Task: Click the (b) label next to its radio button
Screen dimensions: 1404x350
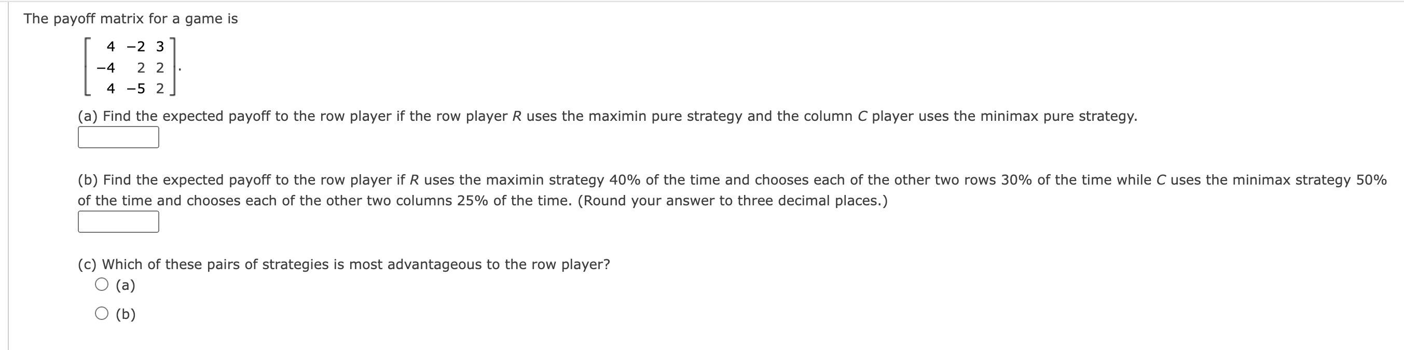Action: tap(125, 314)
